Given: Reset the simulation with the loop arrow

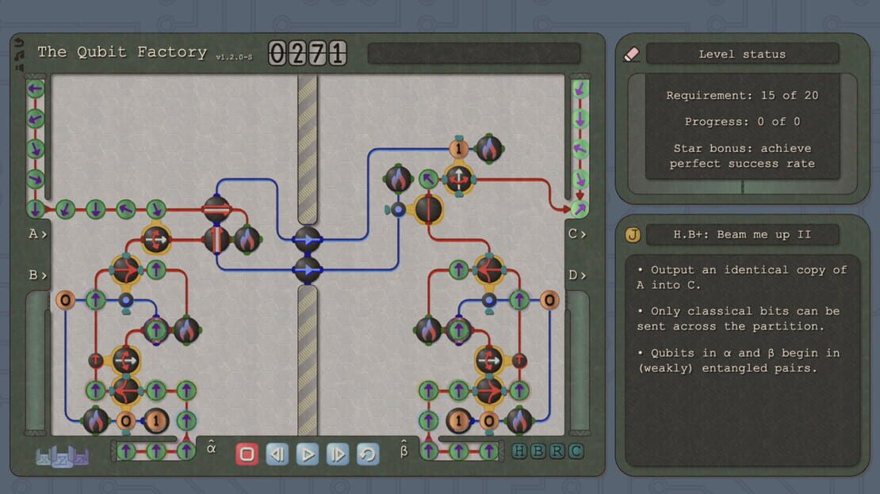Looking at the screenshot, I should click(x=368, y=454).
